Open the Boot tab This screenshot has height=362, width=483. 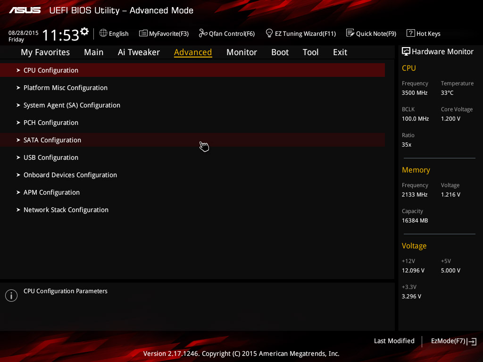pos(280,52)
